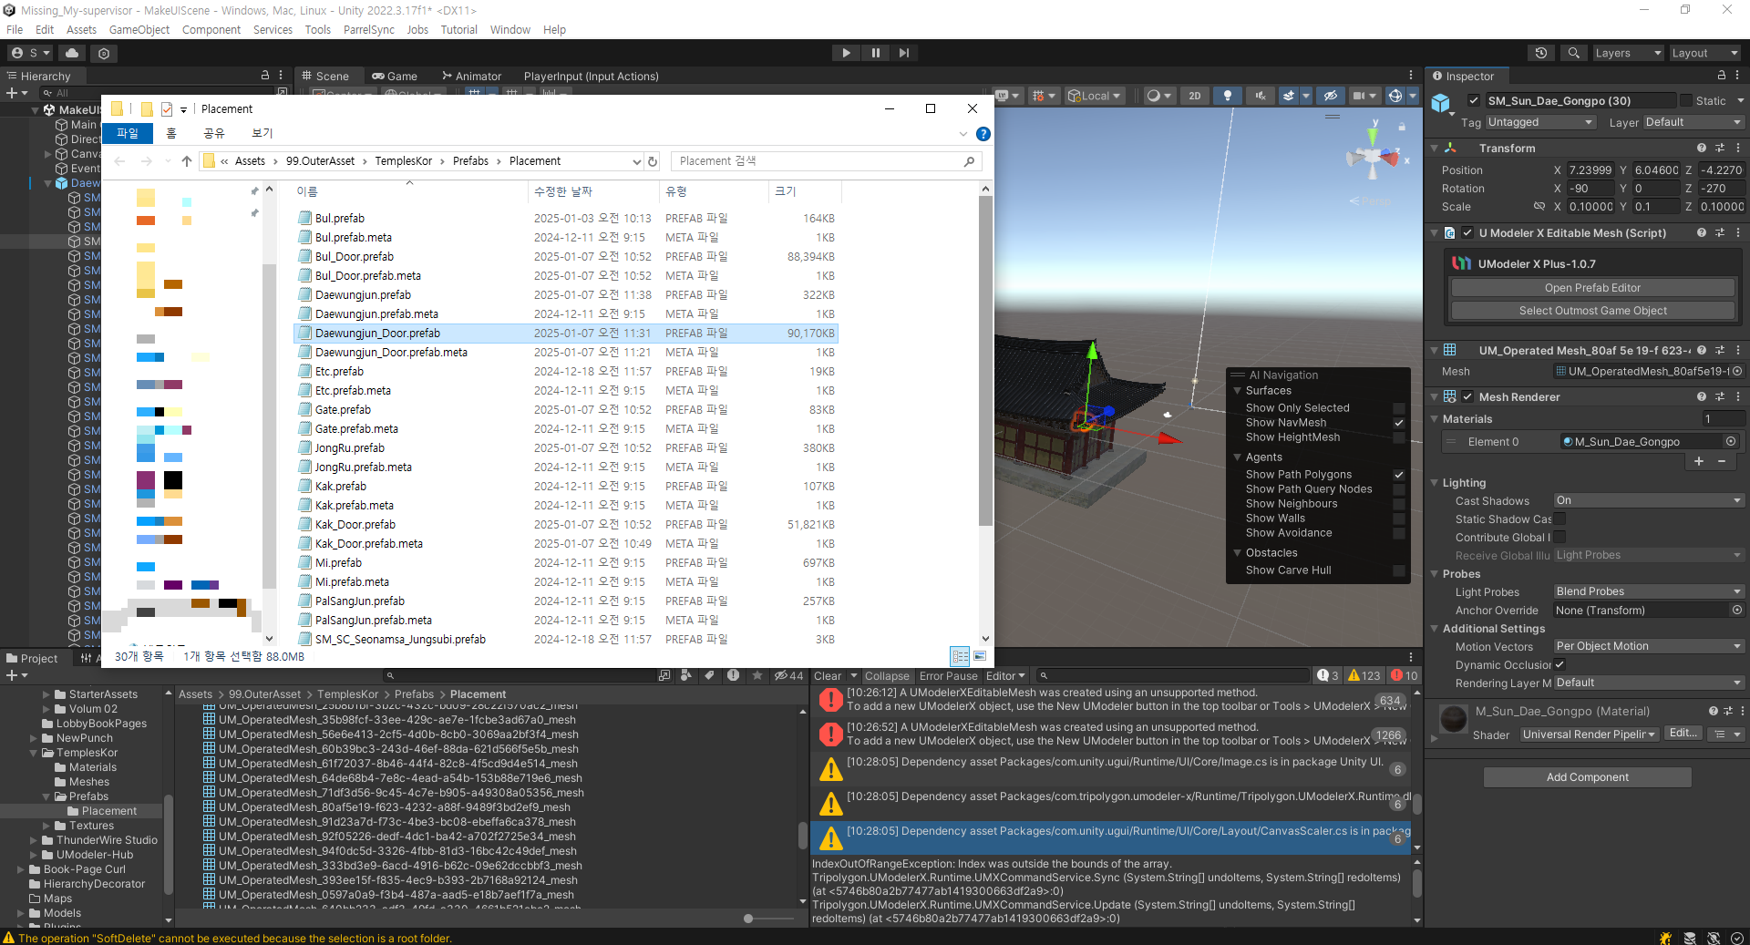This screenshot has width=1750, height=945.
Task: Toggle Dynamic Occlusion checkbox
Action: tap(1560, 664)
